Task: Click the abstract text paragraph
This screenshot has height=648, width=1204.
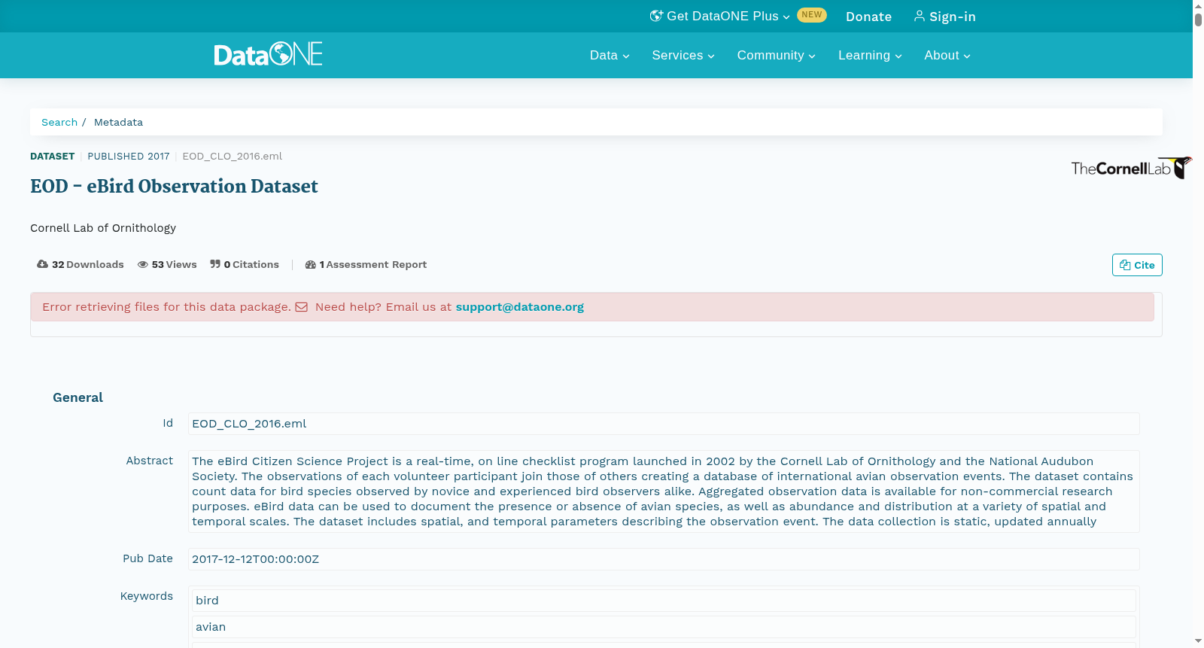Action: tap(664, 491)
